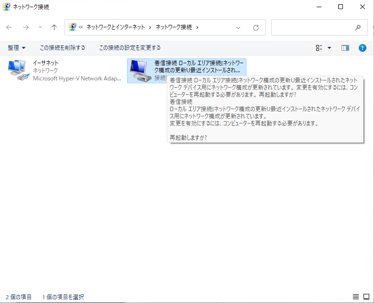The height and width of the screenshot is (303, 374).
Task: Close the ネットワーク接続 window
Action: tap(363, 7)
